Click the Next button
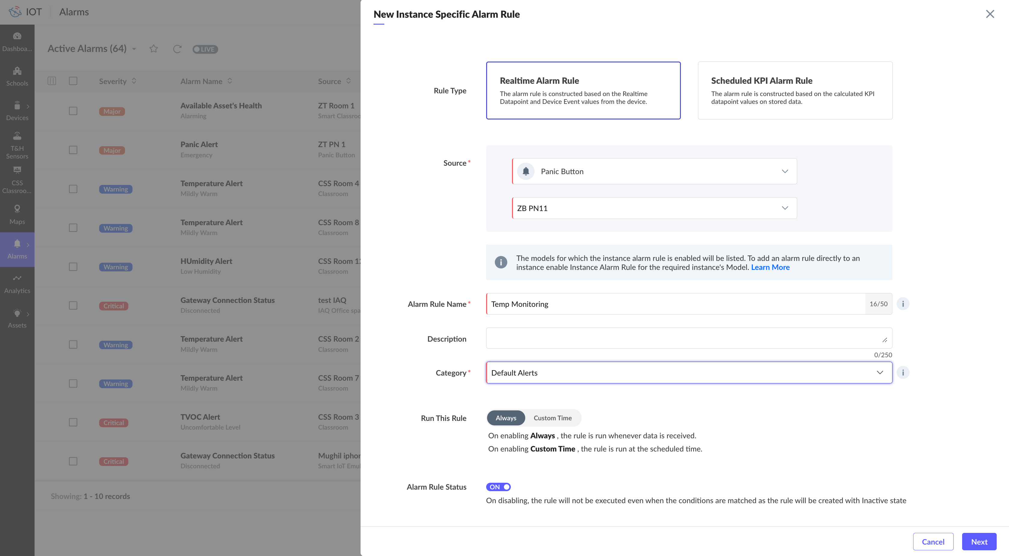Viewport: 1009px width, 556px height. tap(979, 542)
